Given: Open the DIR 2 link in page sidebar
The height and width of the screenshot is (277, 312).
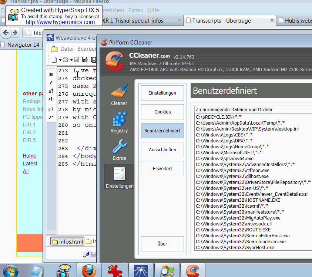Looking at the screenshot, I should click(29, 132).
